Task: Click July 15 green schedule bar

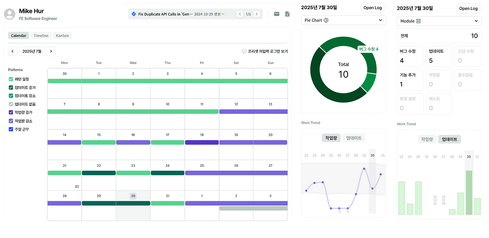Action: coord(99,142)
